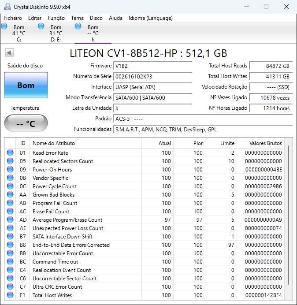Click the Nº Vezes Ligado value 10678 vezes
The image size is (297, 305).
coord(271,97)
